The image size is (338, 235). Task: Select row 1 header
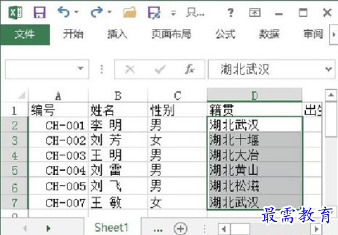[14, 110]
